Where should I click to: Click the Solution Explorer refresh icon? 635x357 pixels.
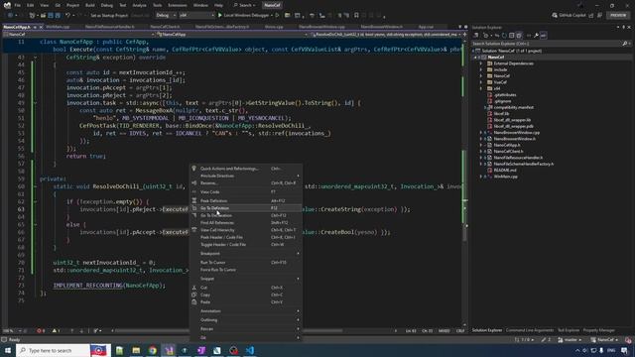[504, 36]
